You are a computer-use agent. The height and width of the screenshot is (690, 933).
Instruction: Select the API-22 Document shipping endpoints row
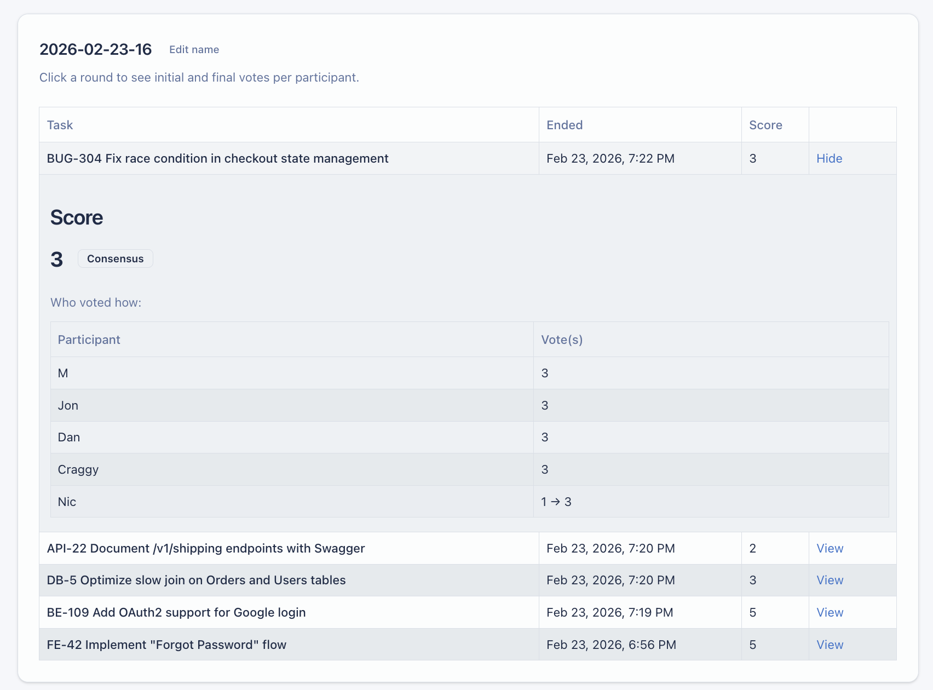(206, 548)
